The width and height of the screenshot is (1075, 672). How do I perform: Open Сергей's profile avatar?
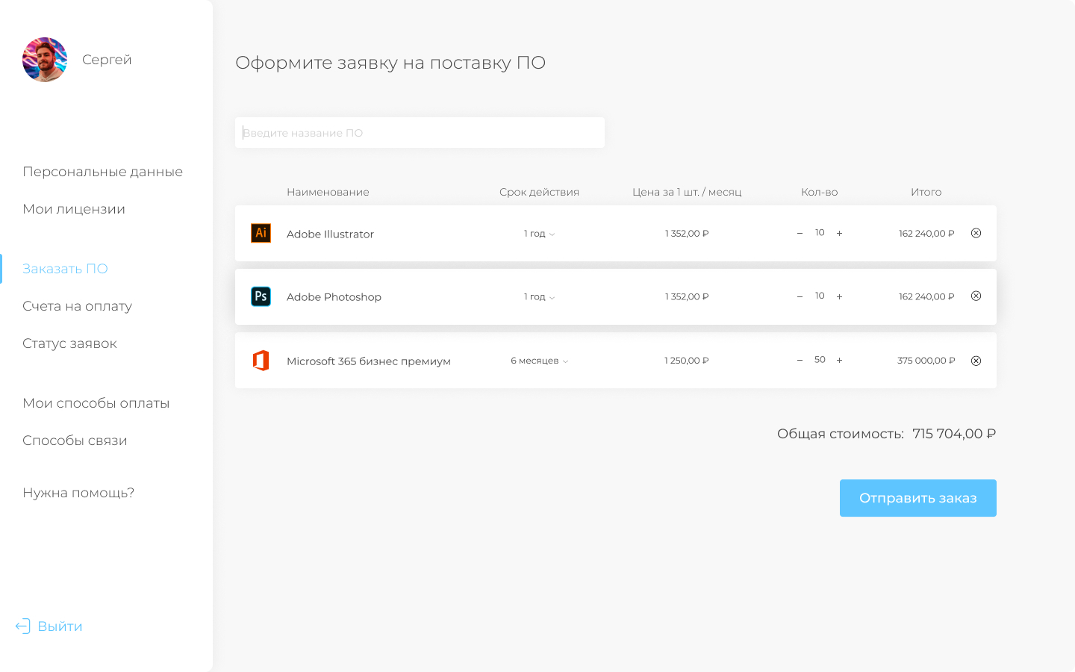(x=45, y=60)
